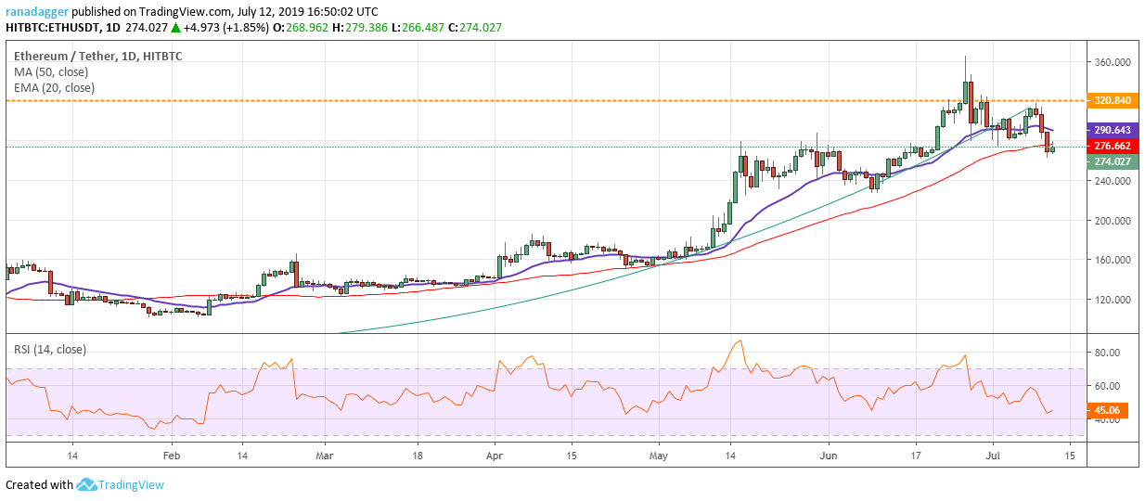Click the purple 290.643 EMA value tag
This screenshot has height=501, width=1145.
(x=1112, y=130)
